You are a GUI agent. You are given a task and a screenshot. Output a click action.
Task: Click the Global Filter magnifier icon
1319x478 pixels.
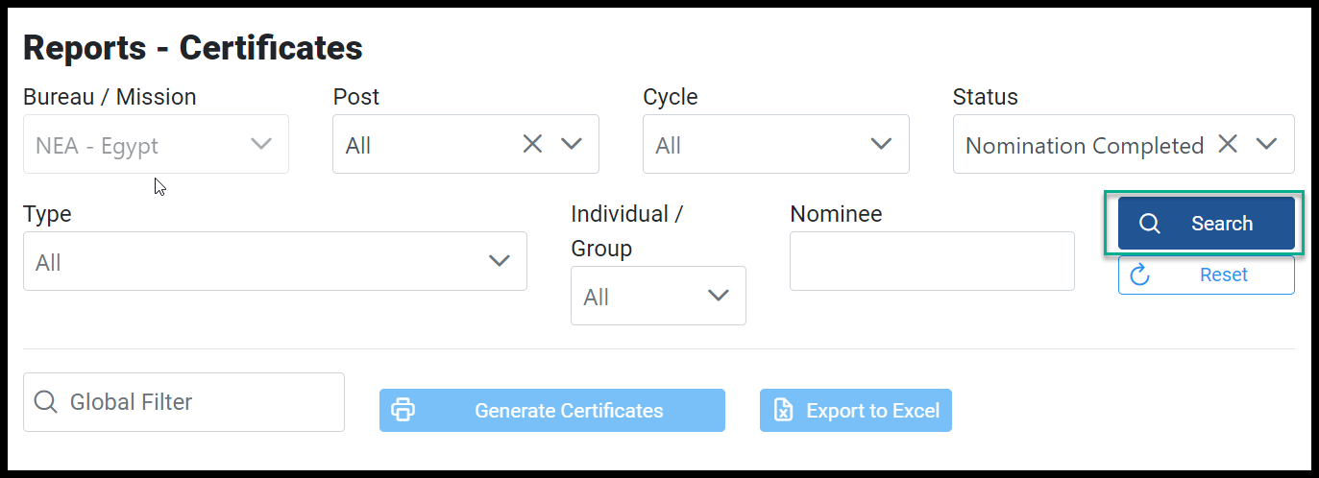(45, 401)
